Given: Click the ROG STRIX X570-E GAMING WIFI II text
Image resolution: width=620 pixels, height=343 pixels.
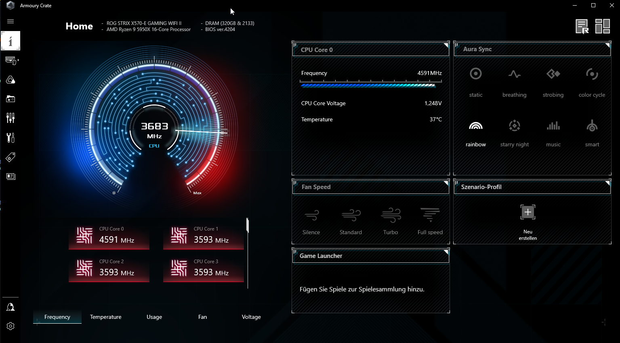Looking at the screenshot, I should click(x=144, y=23).
